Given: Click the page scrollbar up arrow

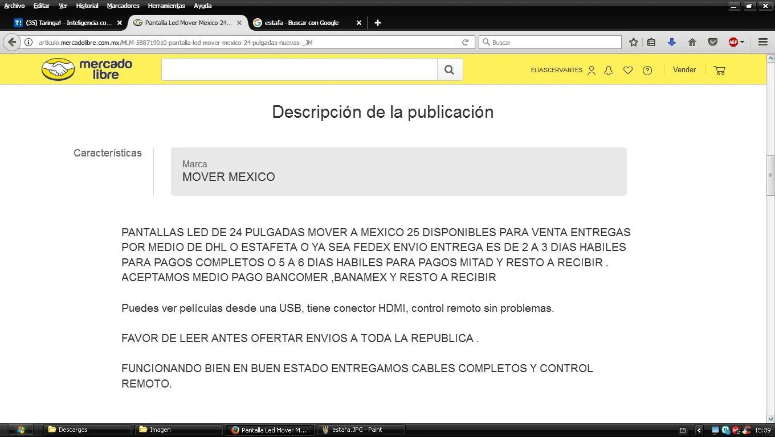Looking at the screenshot, I should coord(770,58).
